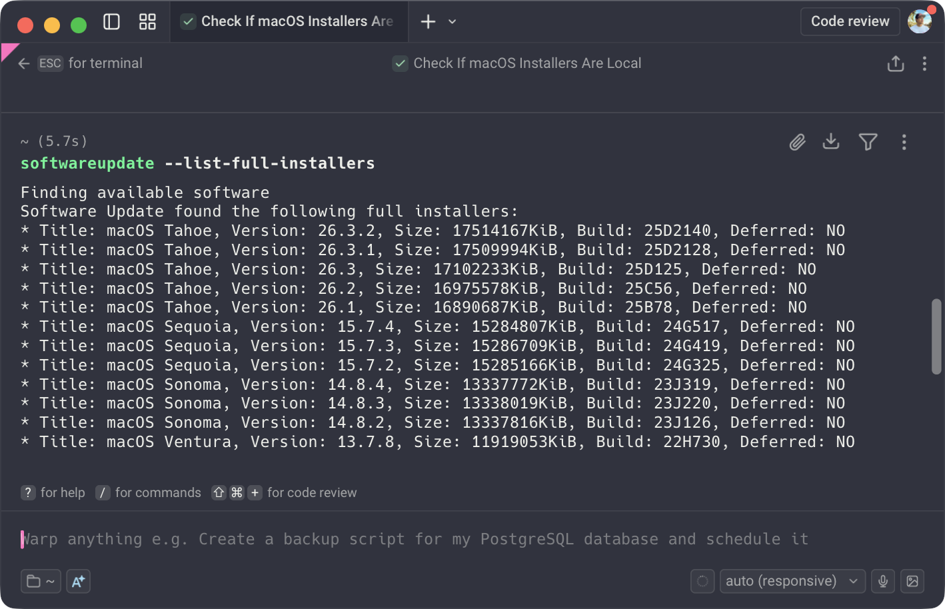Screen dimensions: 945x609
Task: Attach an image using the image icon
Action: pyautogui.click(x=912, y=581)
